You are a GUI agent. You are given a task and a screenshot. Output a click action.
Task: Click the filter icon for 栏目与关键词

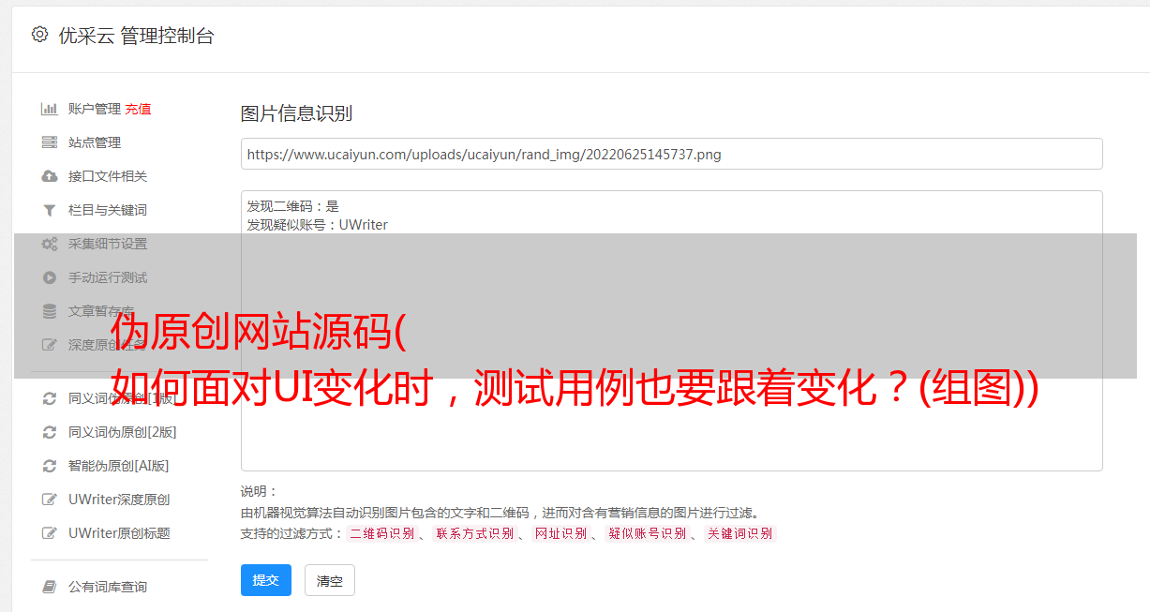50,210
